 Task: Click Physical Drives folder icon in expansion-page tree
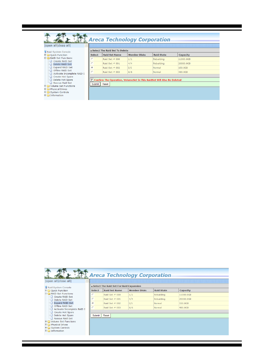click(x=49, y=325)
